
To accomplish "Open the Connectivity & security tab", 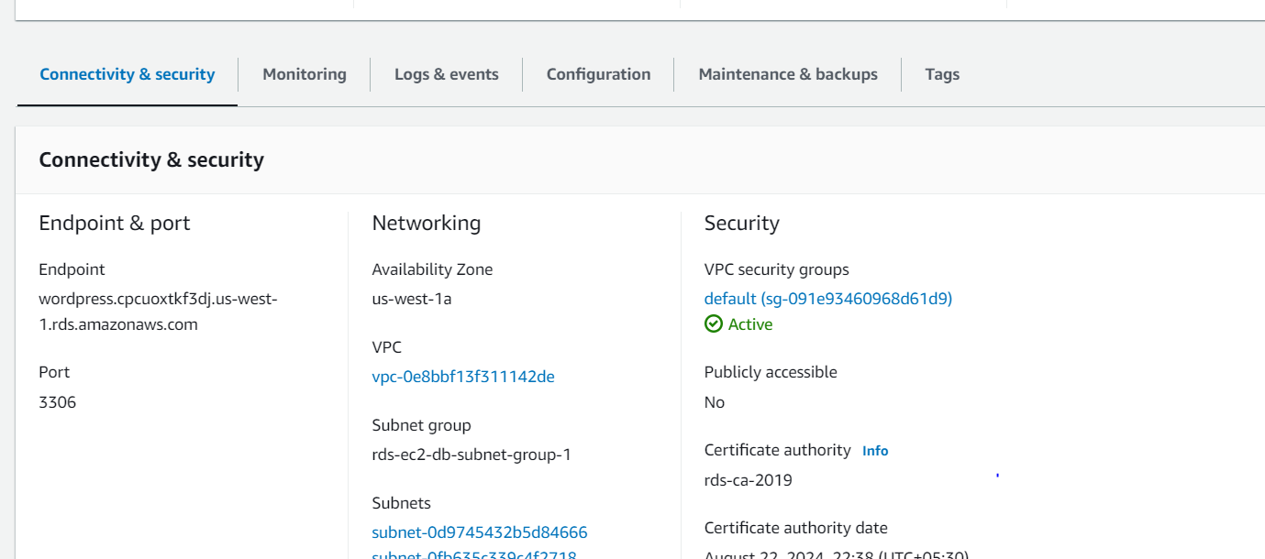I will click(x=128, y=74).
